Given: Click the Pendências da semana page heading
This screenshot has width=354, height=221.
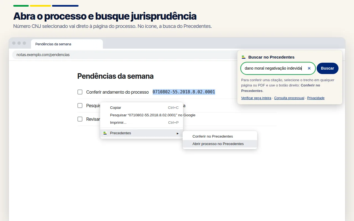Looking at the screenshot, I should tap(115, 76).
